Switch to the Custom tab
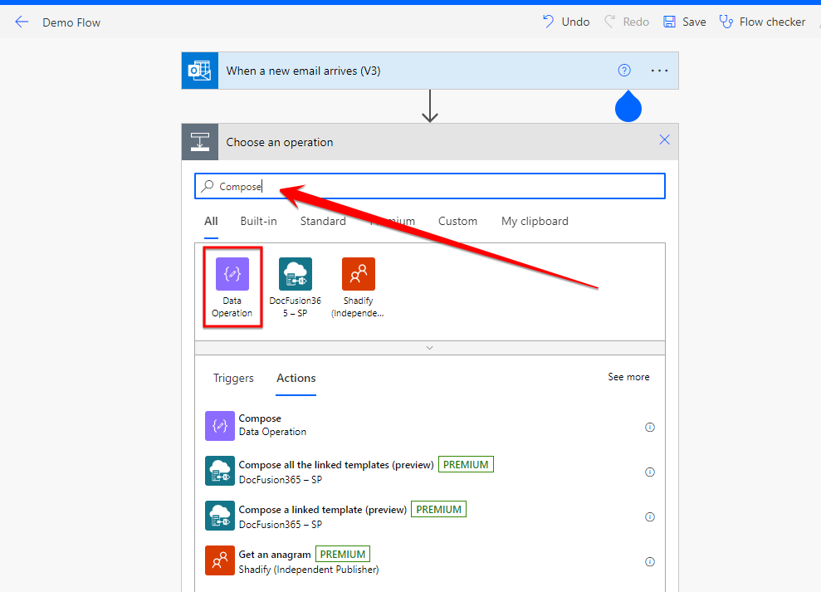Viewport: 821px width, 592px height. pos(457,221)
